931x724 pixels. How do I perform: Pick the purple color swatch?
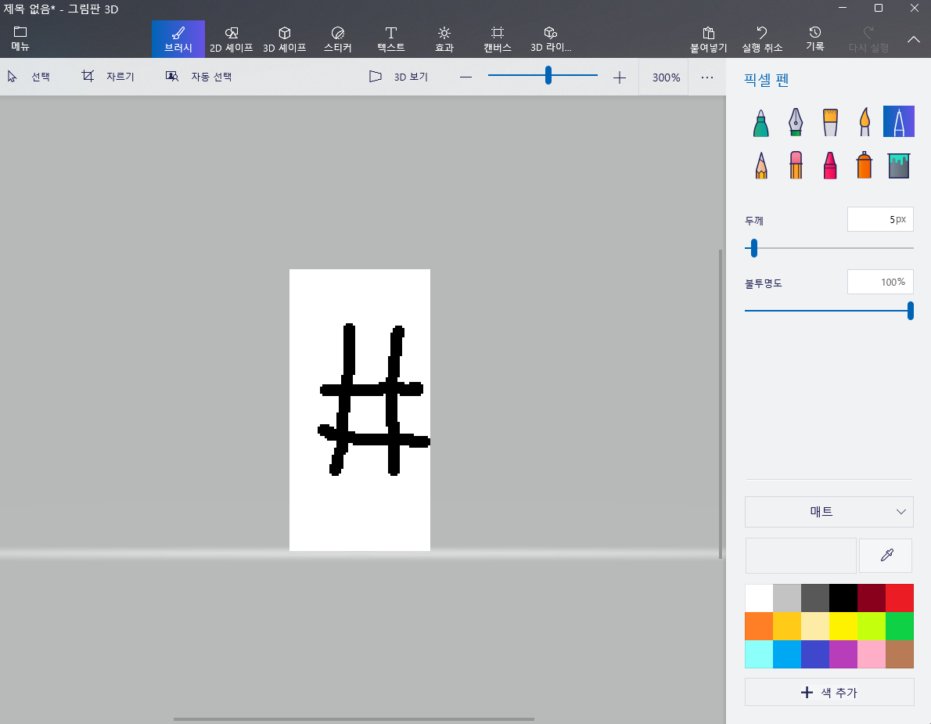coord(843,654)
